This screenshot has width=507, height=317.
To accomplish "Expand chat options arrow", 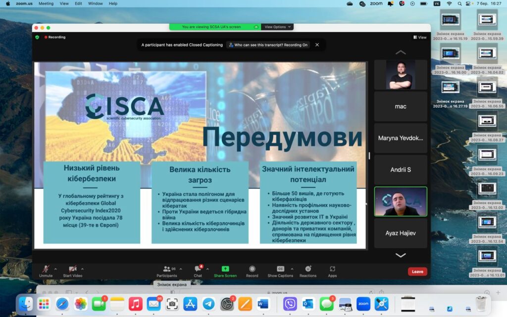I will pyautogui.click(x=207, y=269).
